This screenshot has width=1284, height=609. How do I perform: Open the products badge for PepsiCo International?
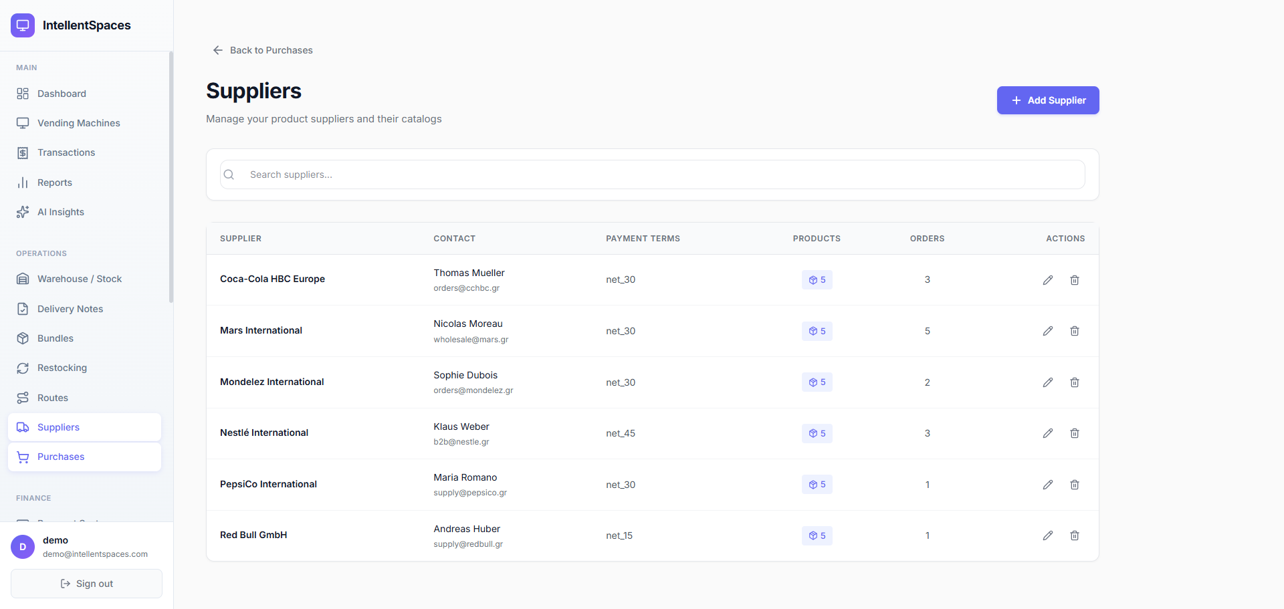click(x=817, y=485)
